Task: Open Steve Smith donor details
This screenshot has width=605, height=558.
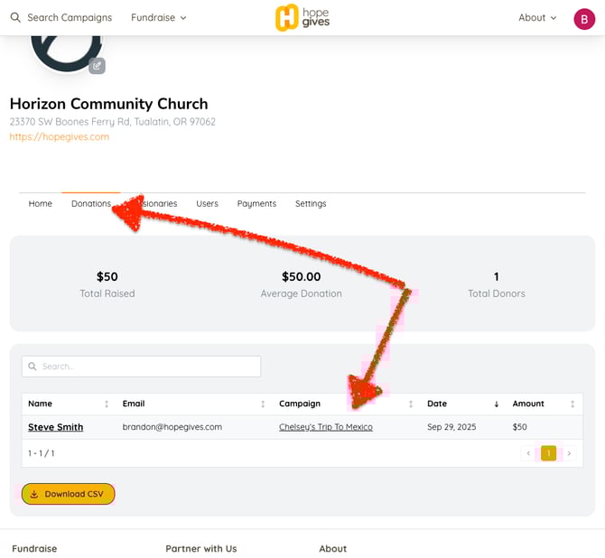Action: 55,427
